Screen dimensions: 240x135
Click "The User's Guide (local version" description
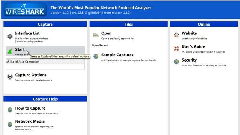pos(203,52)
